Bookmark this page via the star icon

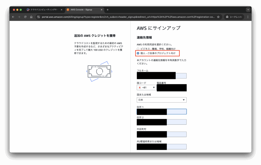(x=218, y=17)
